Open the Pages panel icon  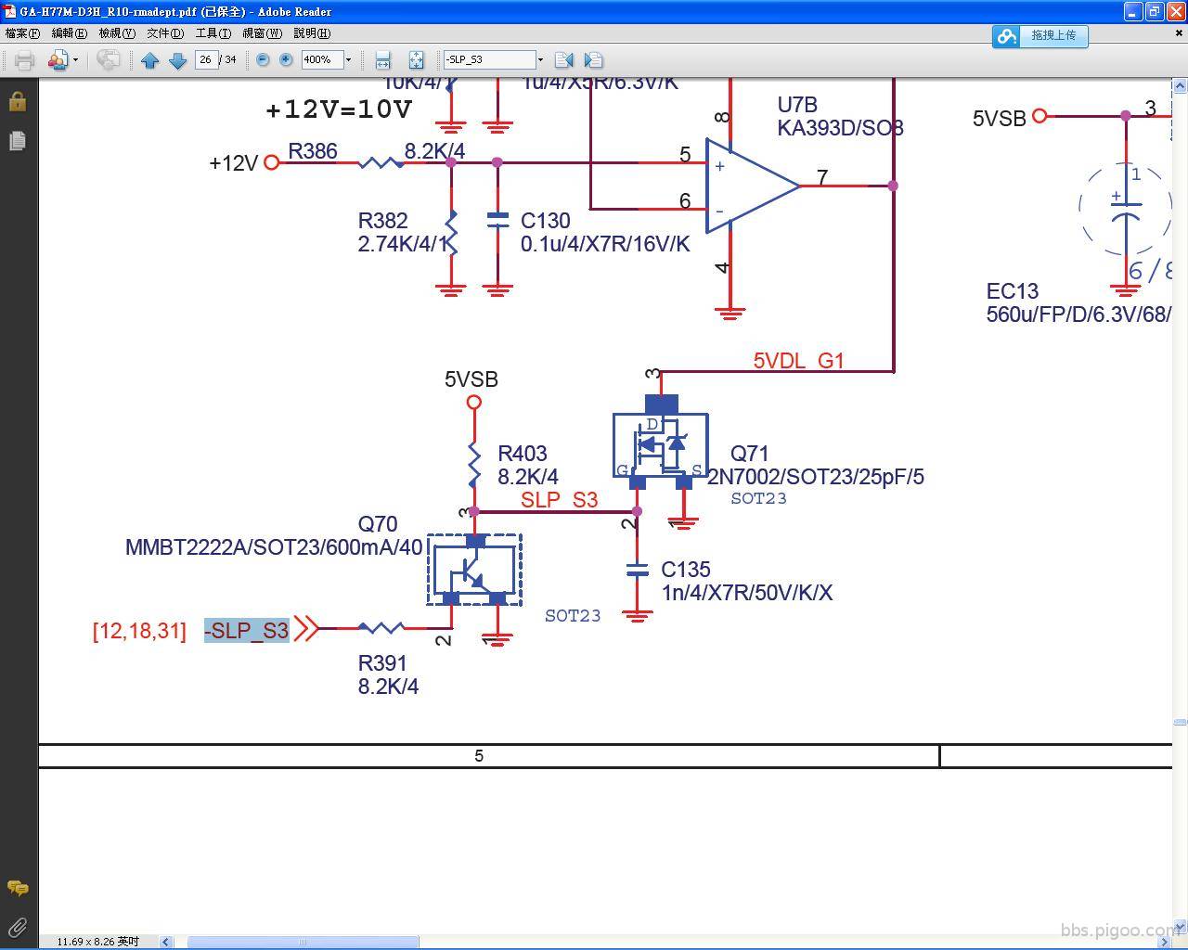point(18,141)
